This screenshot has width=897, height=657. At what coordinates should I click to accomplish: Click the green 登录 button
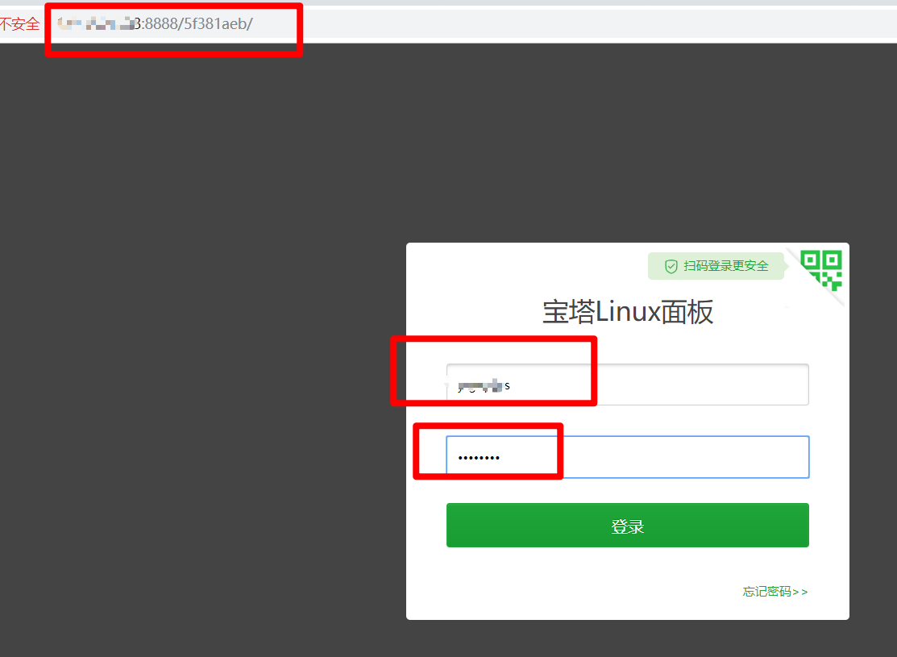(x=628, y=526)
